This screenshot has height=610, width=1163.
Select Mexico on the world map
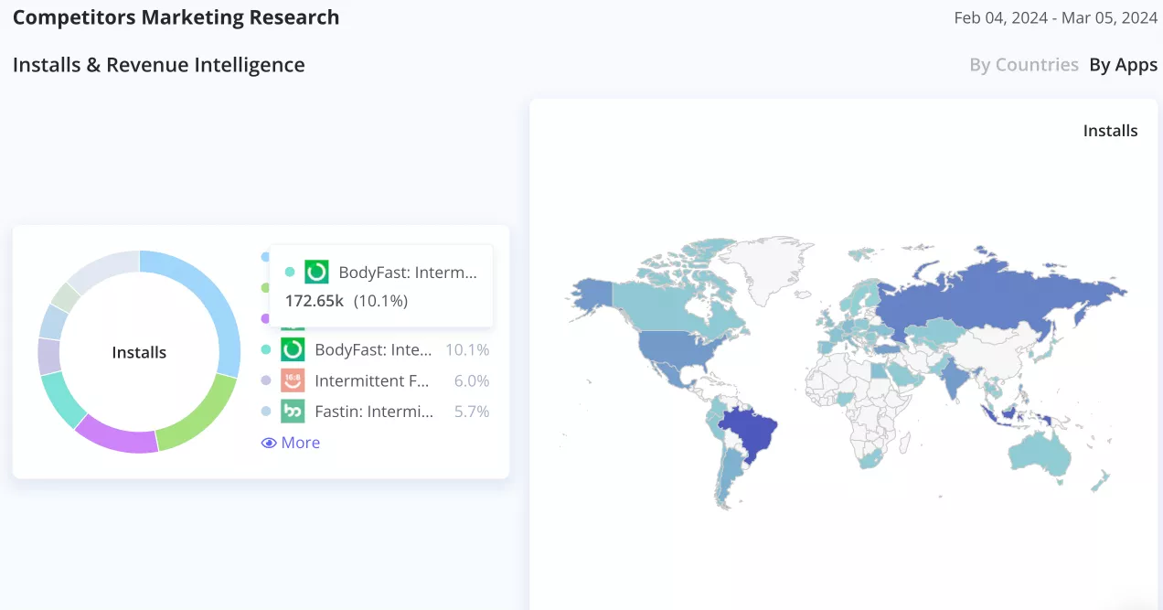(x=677, y=378)
